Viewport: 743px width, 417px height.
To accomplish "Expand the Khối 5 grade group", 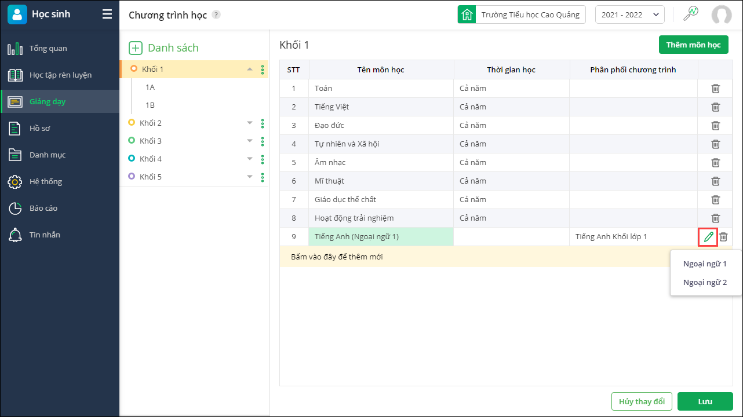I will pyautogui.click(x=250, y=177).
